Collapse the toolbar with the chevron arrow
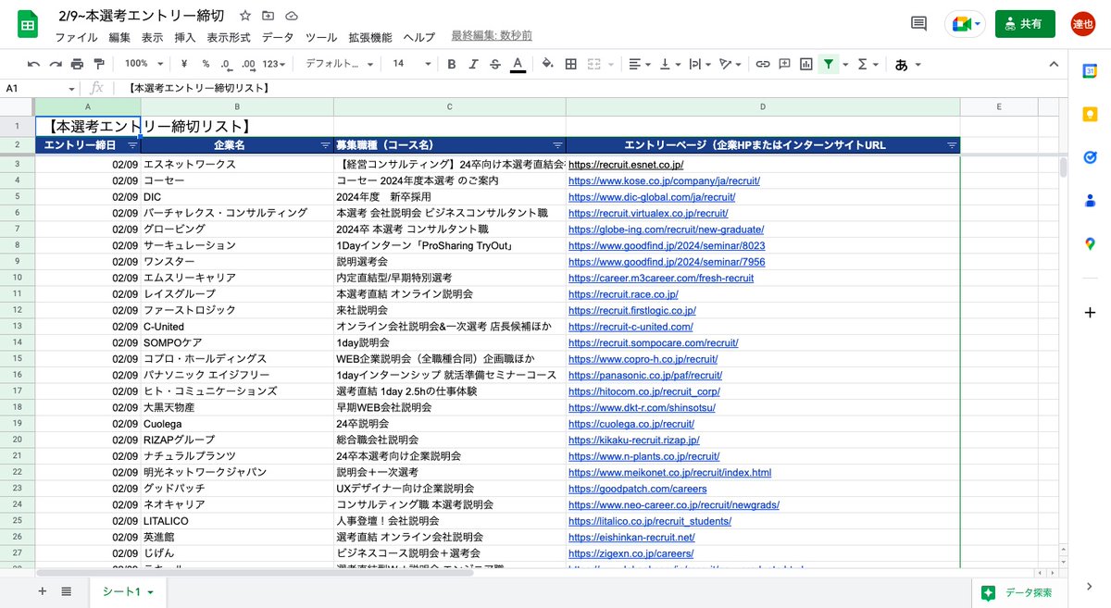Viewport: 1111px width, 608px height. pos(1053,64)
